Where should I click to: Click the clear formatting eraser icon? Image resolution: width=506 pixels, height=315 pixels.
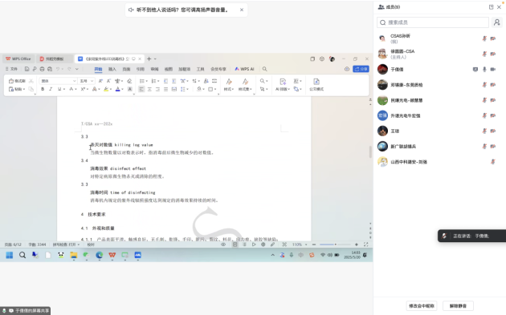tap(129, 81)
